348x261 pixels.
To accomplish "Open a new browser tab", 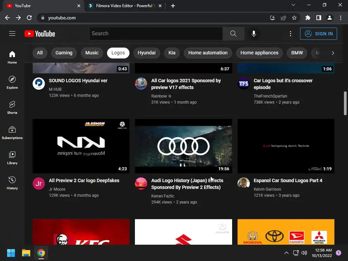I will coord(173,6).
